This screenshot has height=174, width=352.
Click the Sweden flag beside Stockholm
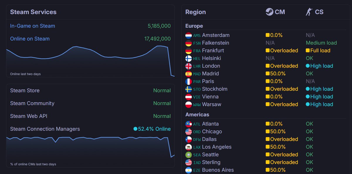pos(189,89)
